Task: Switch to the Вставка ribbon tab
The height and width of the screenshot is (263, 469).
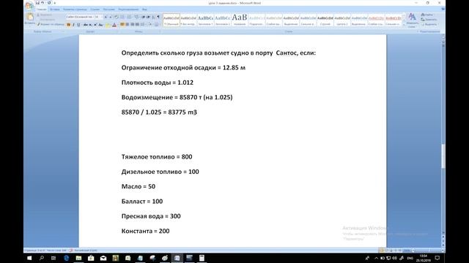Action: pyautogui.click(x=55, y=9)
